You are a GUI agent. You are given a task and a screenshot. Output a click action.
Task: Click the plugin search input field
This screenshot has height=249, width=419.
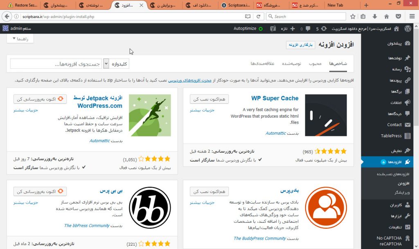tap(56, 64)
